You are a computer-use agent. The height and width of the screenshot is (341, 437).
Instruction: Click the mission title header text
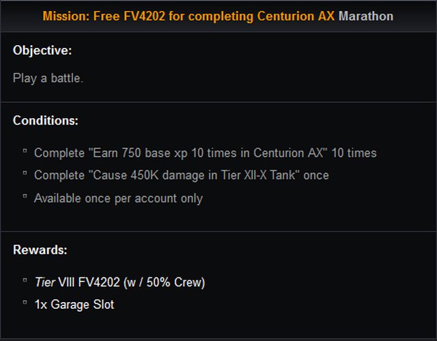[218, 16]
